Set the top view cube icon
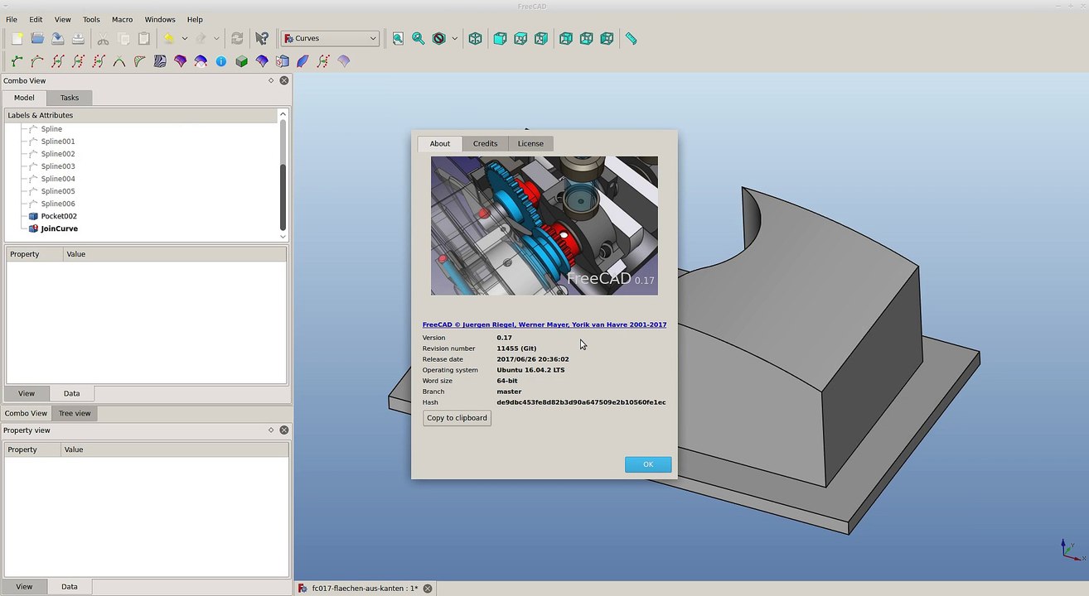This screenshot has height=596, width=1089. pos(520,38)
